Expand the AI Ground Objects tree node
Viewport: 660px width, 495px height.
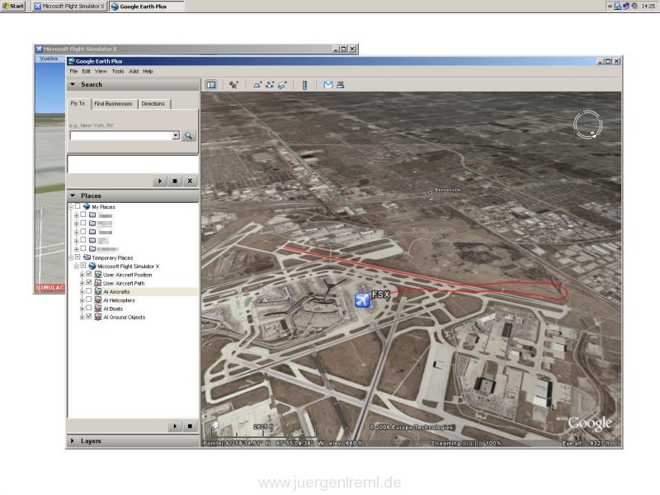(82, 317)
